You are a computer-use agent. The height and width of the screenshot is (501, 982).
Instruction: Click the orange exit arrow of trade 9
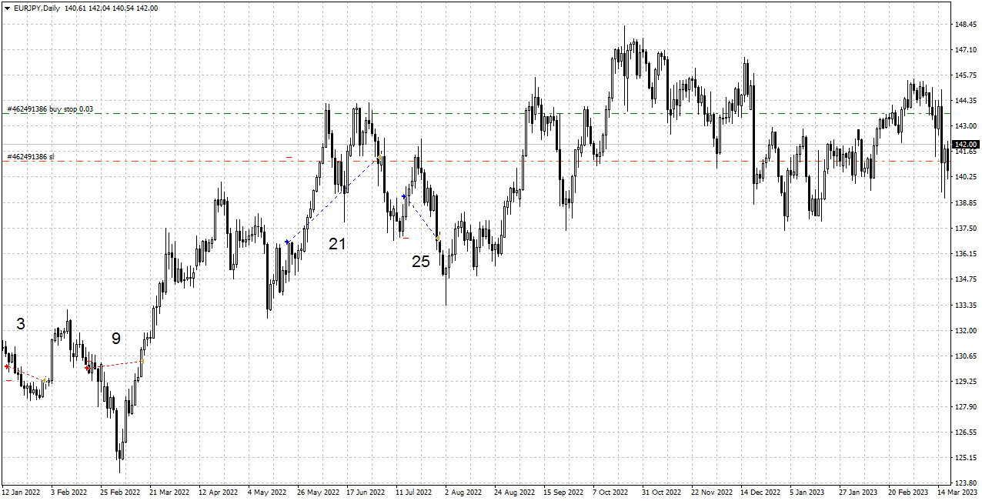click(x=142, y=361)
